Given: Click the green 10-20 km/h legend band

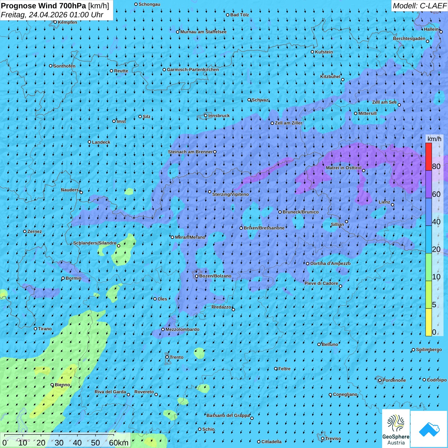Looking at the screenshot, I should pos(428,267).
